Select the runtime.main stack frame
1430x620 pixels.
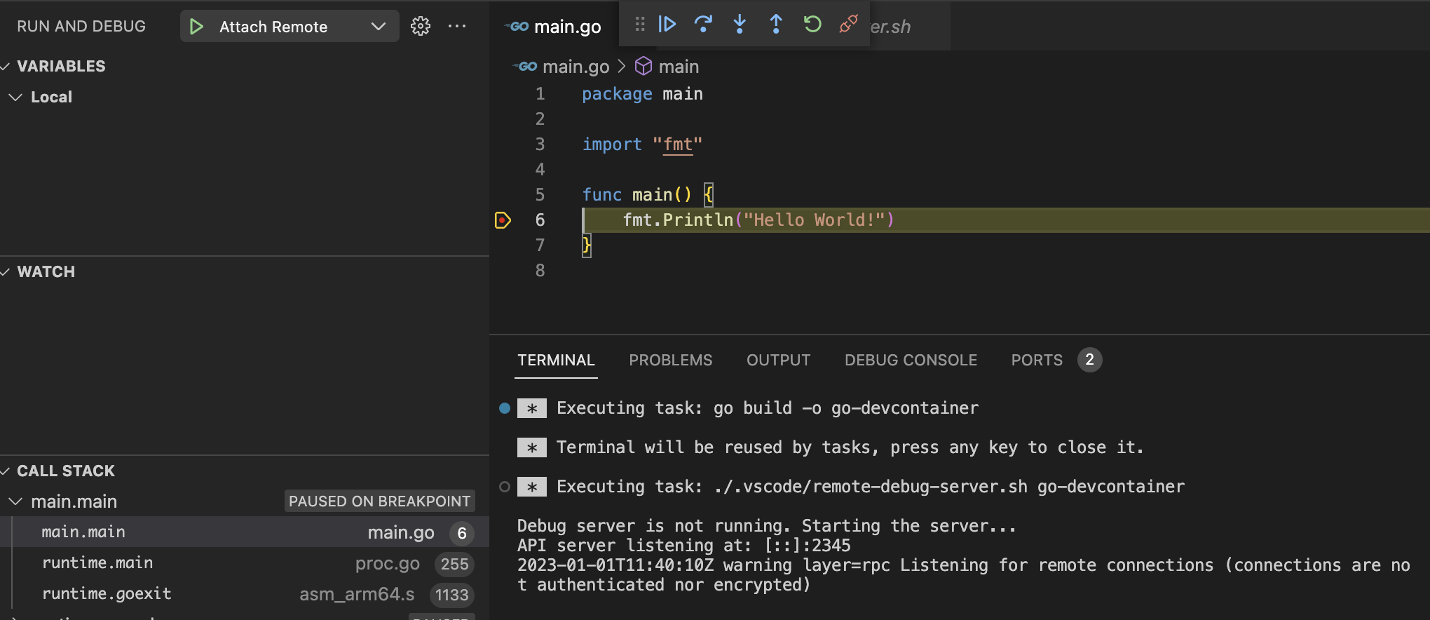[244, 563]
